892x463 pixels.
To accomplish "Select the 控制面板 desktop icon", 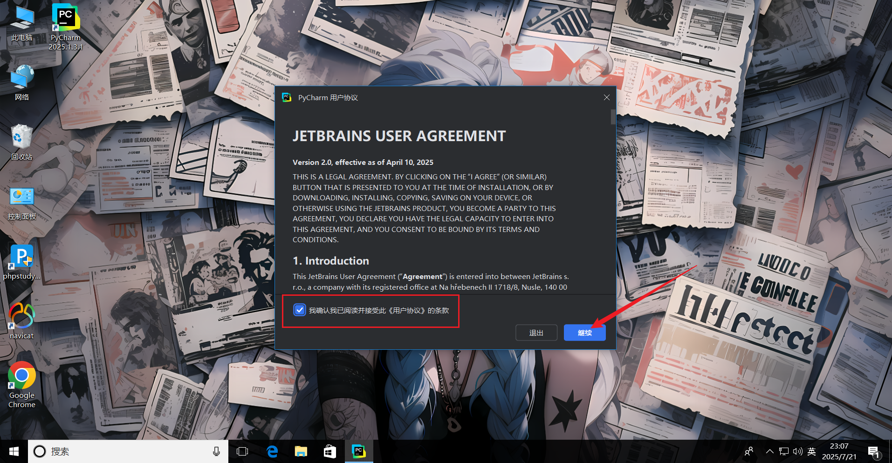I will tap(22, 203).
